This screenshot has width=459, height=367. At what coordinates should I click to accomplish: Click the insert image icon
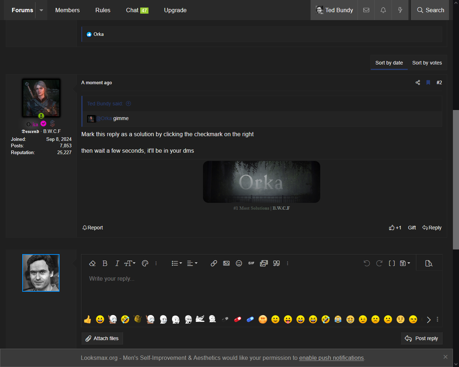[x=226, y=263]
